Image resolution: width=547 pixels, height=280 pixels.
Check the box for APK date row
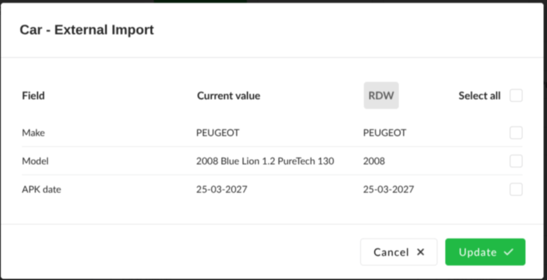click(x=516, y=190)
